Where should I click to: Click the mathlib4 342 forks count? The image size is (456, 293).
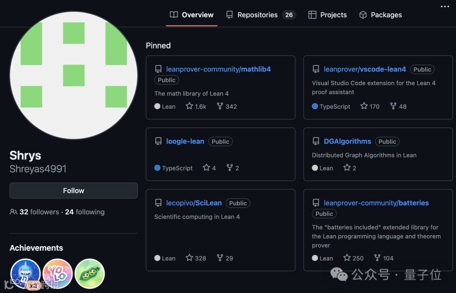(x=227, y=106)
